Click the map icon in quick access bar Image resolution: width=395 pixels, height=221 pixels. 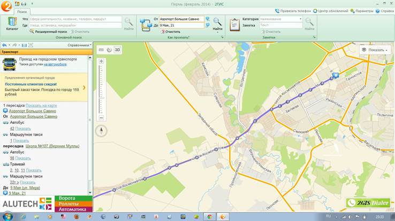coord(17,4)
